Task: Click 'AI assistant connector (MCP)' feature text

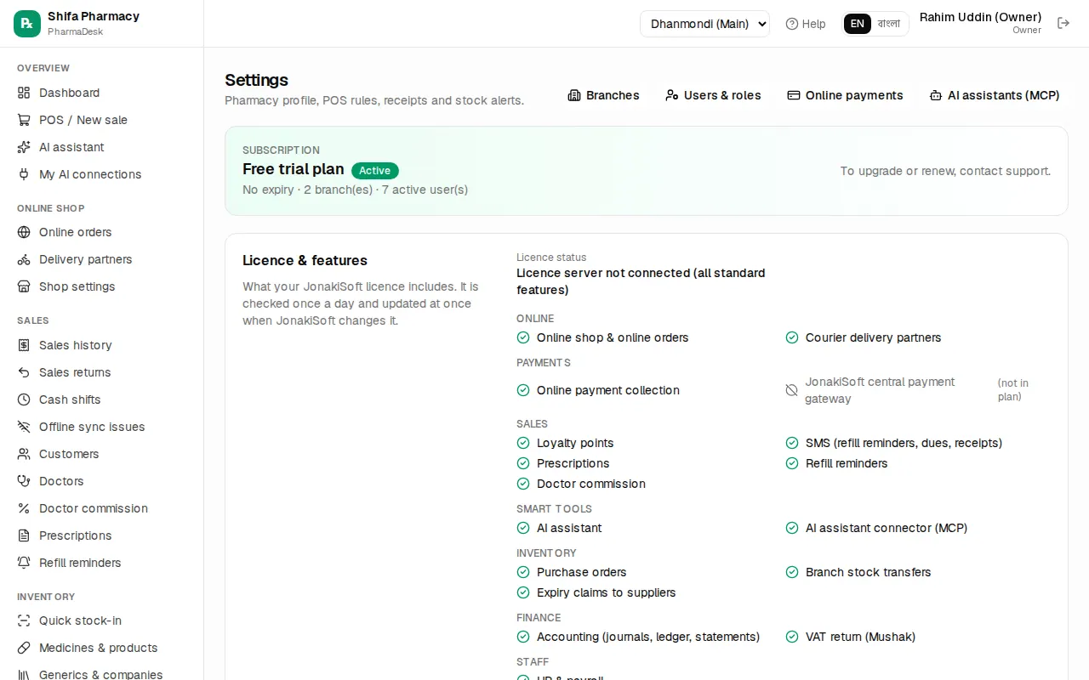Action: coord(887,528)
